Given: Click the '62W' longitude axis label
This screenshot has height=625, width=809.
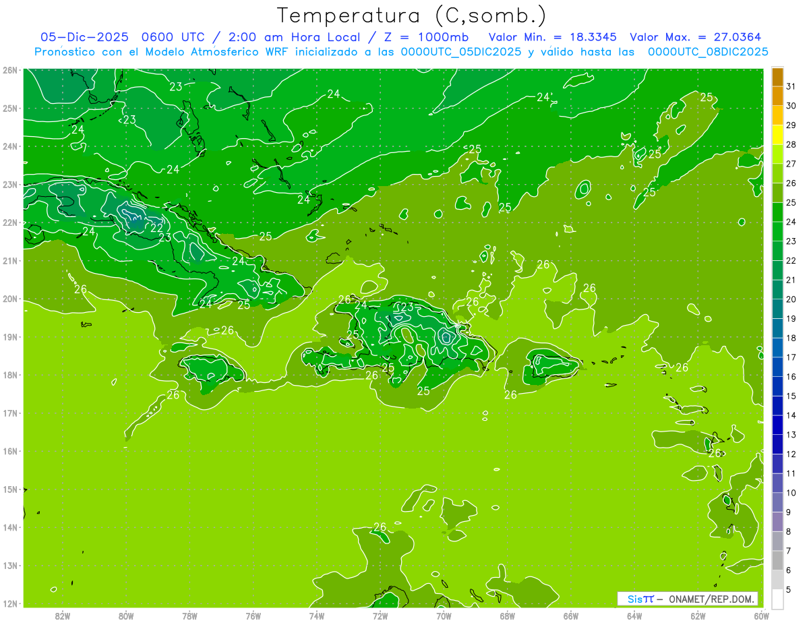Looking at the screenshot, I should click(698, 615).
